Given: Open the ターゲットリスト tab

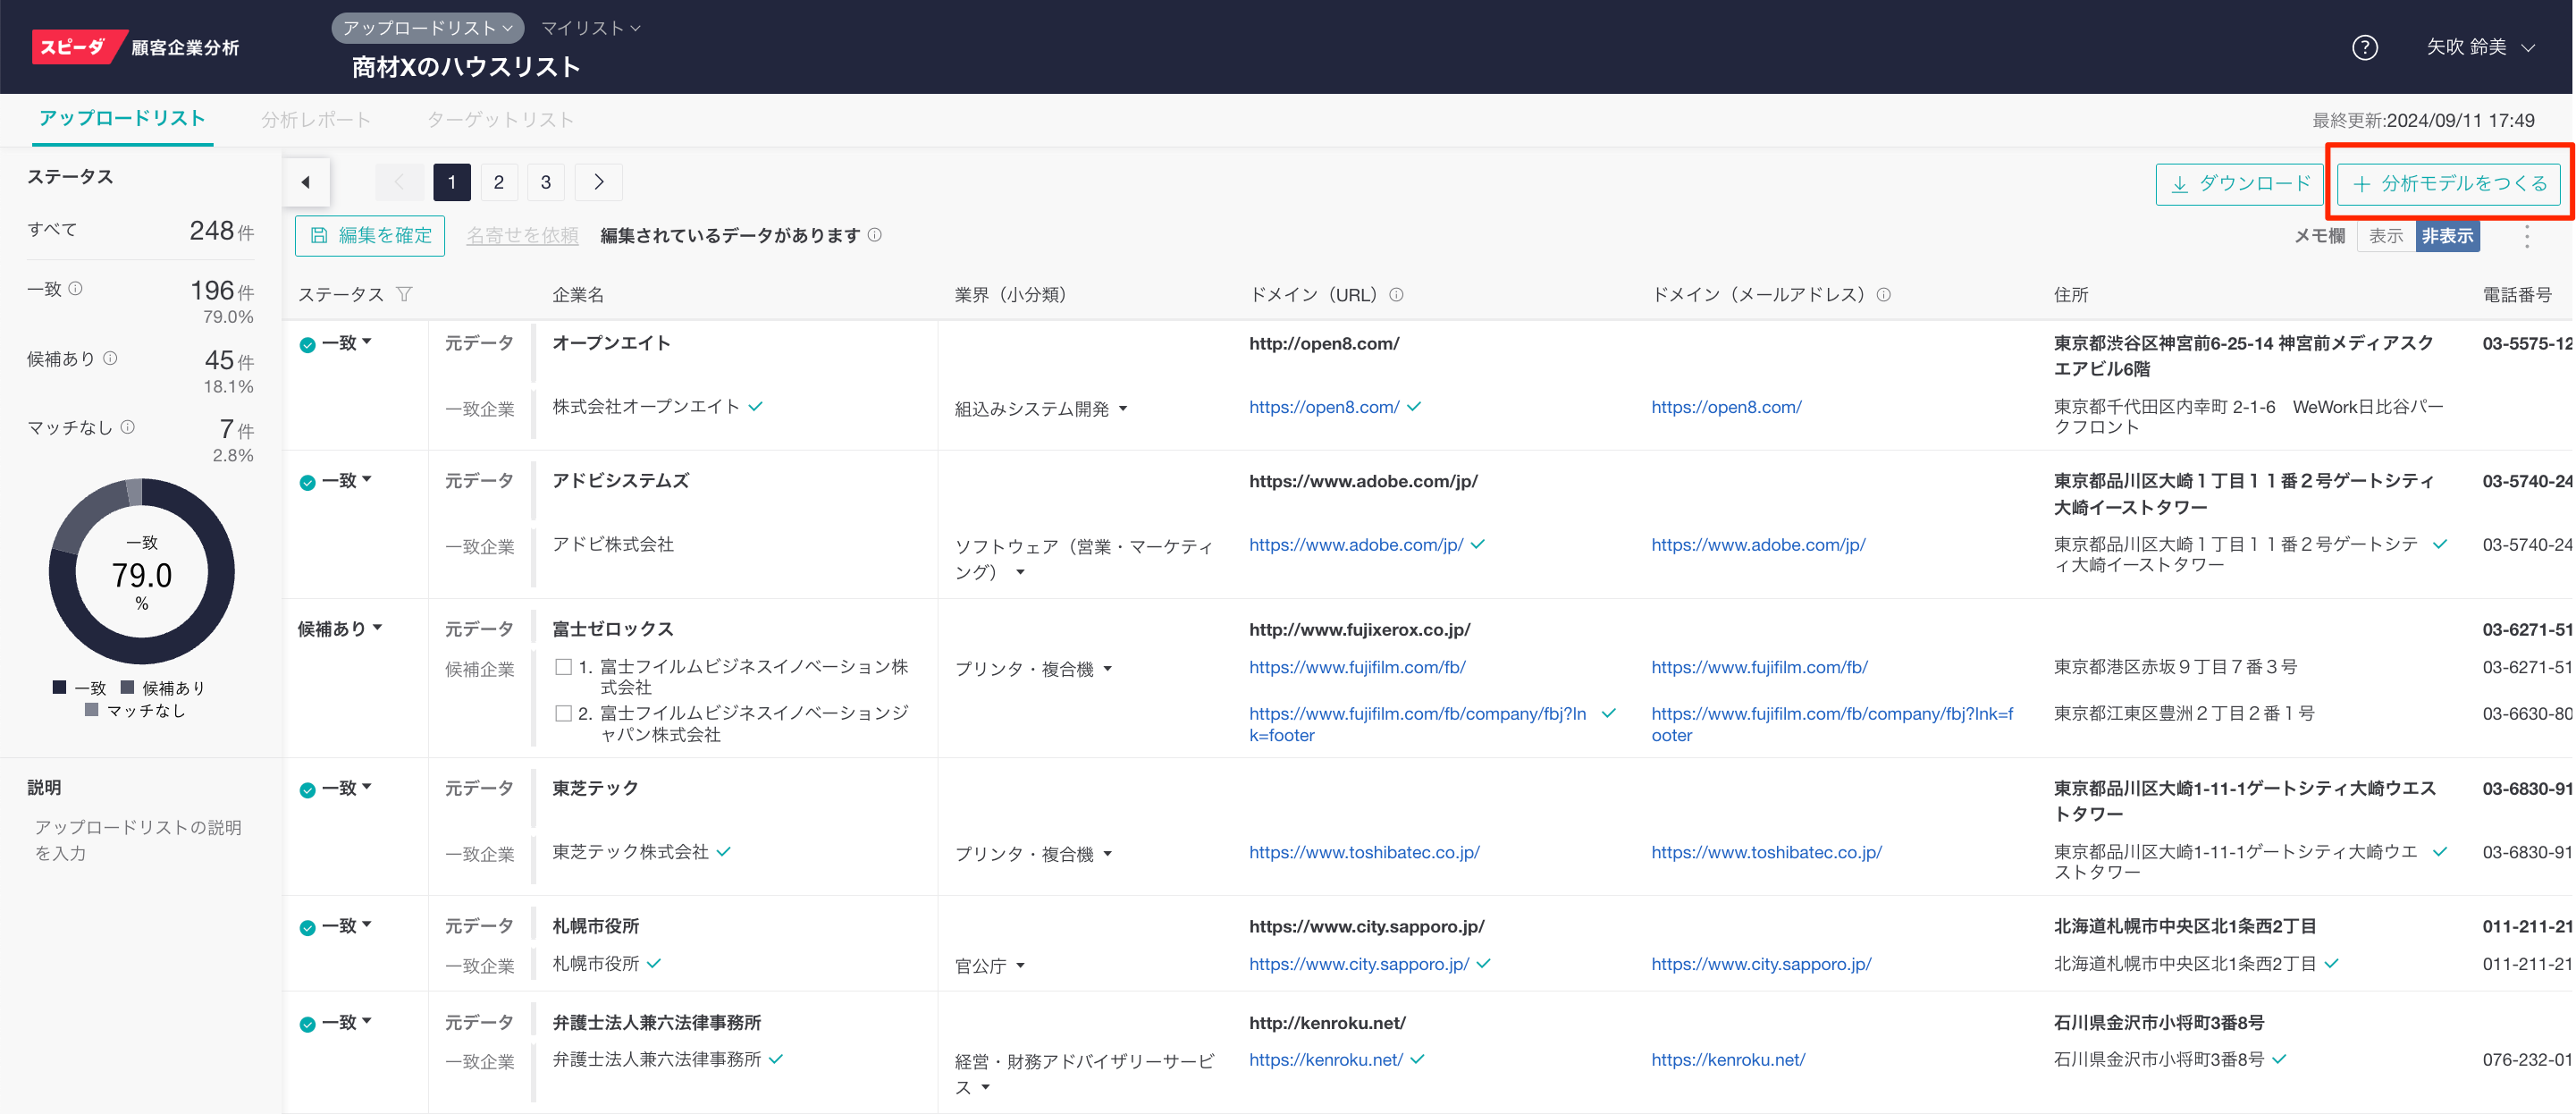Looking at the screenshot, I should [500, 120].
